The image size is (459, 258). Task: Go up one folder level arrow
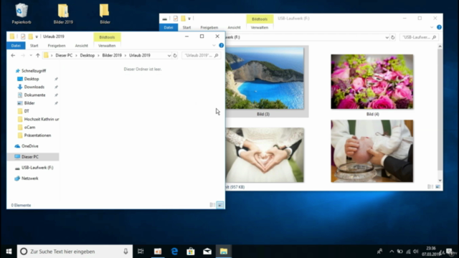click(38, 55)
